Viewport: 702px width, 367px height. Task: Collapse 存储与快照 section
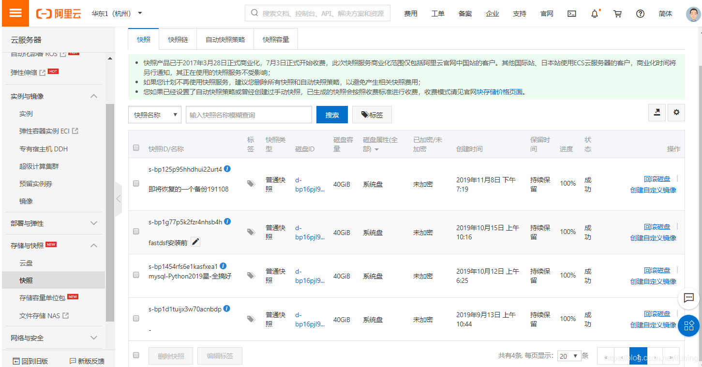[x=94, y=246]
